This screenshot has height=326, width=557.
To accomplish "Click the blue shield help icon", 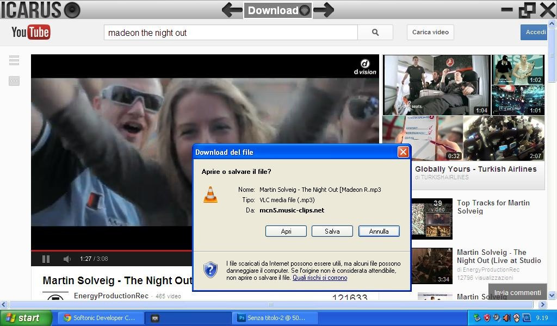I will click(x=211, y=270).
